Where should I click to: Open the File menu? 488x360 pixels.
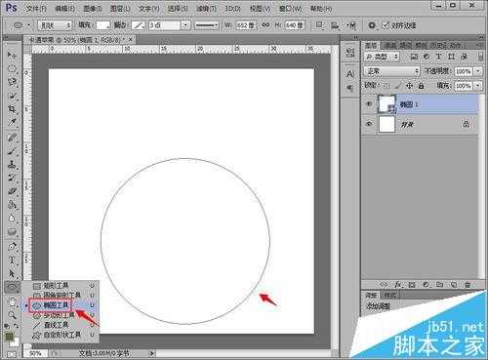point(36,8)
